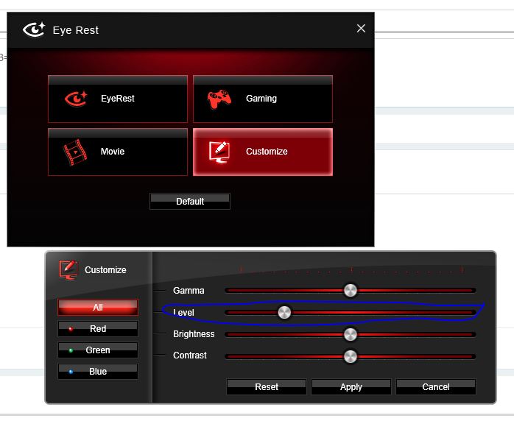Click the Eye Rest window title text
This screenshot has width=514, height=421.
(x=76, y=30)
